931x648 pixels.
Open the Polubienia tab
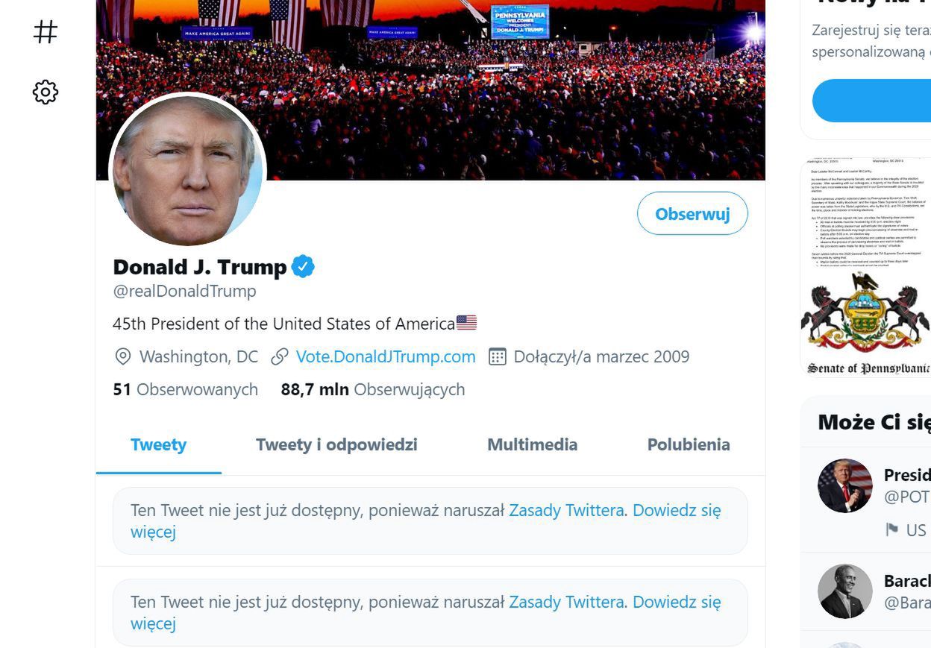coord(689,444)
